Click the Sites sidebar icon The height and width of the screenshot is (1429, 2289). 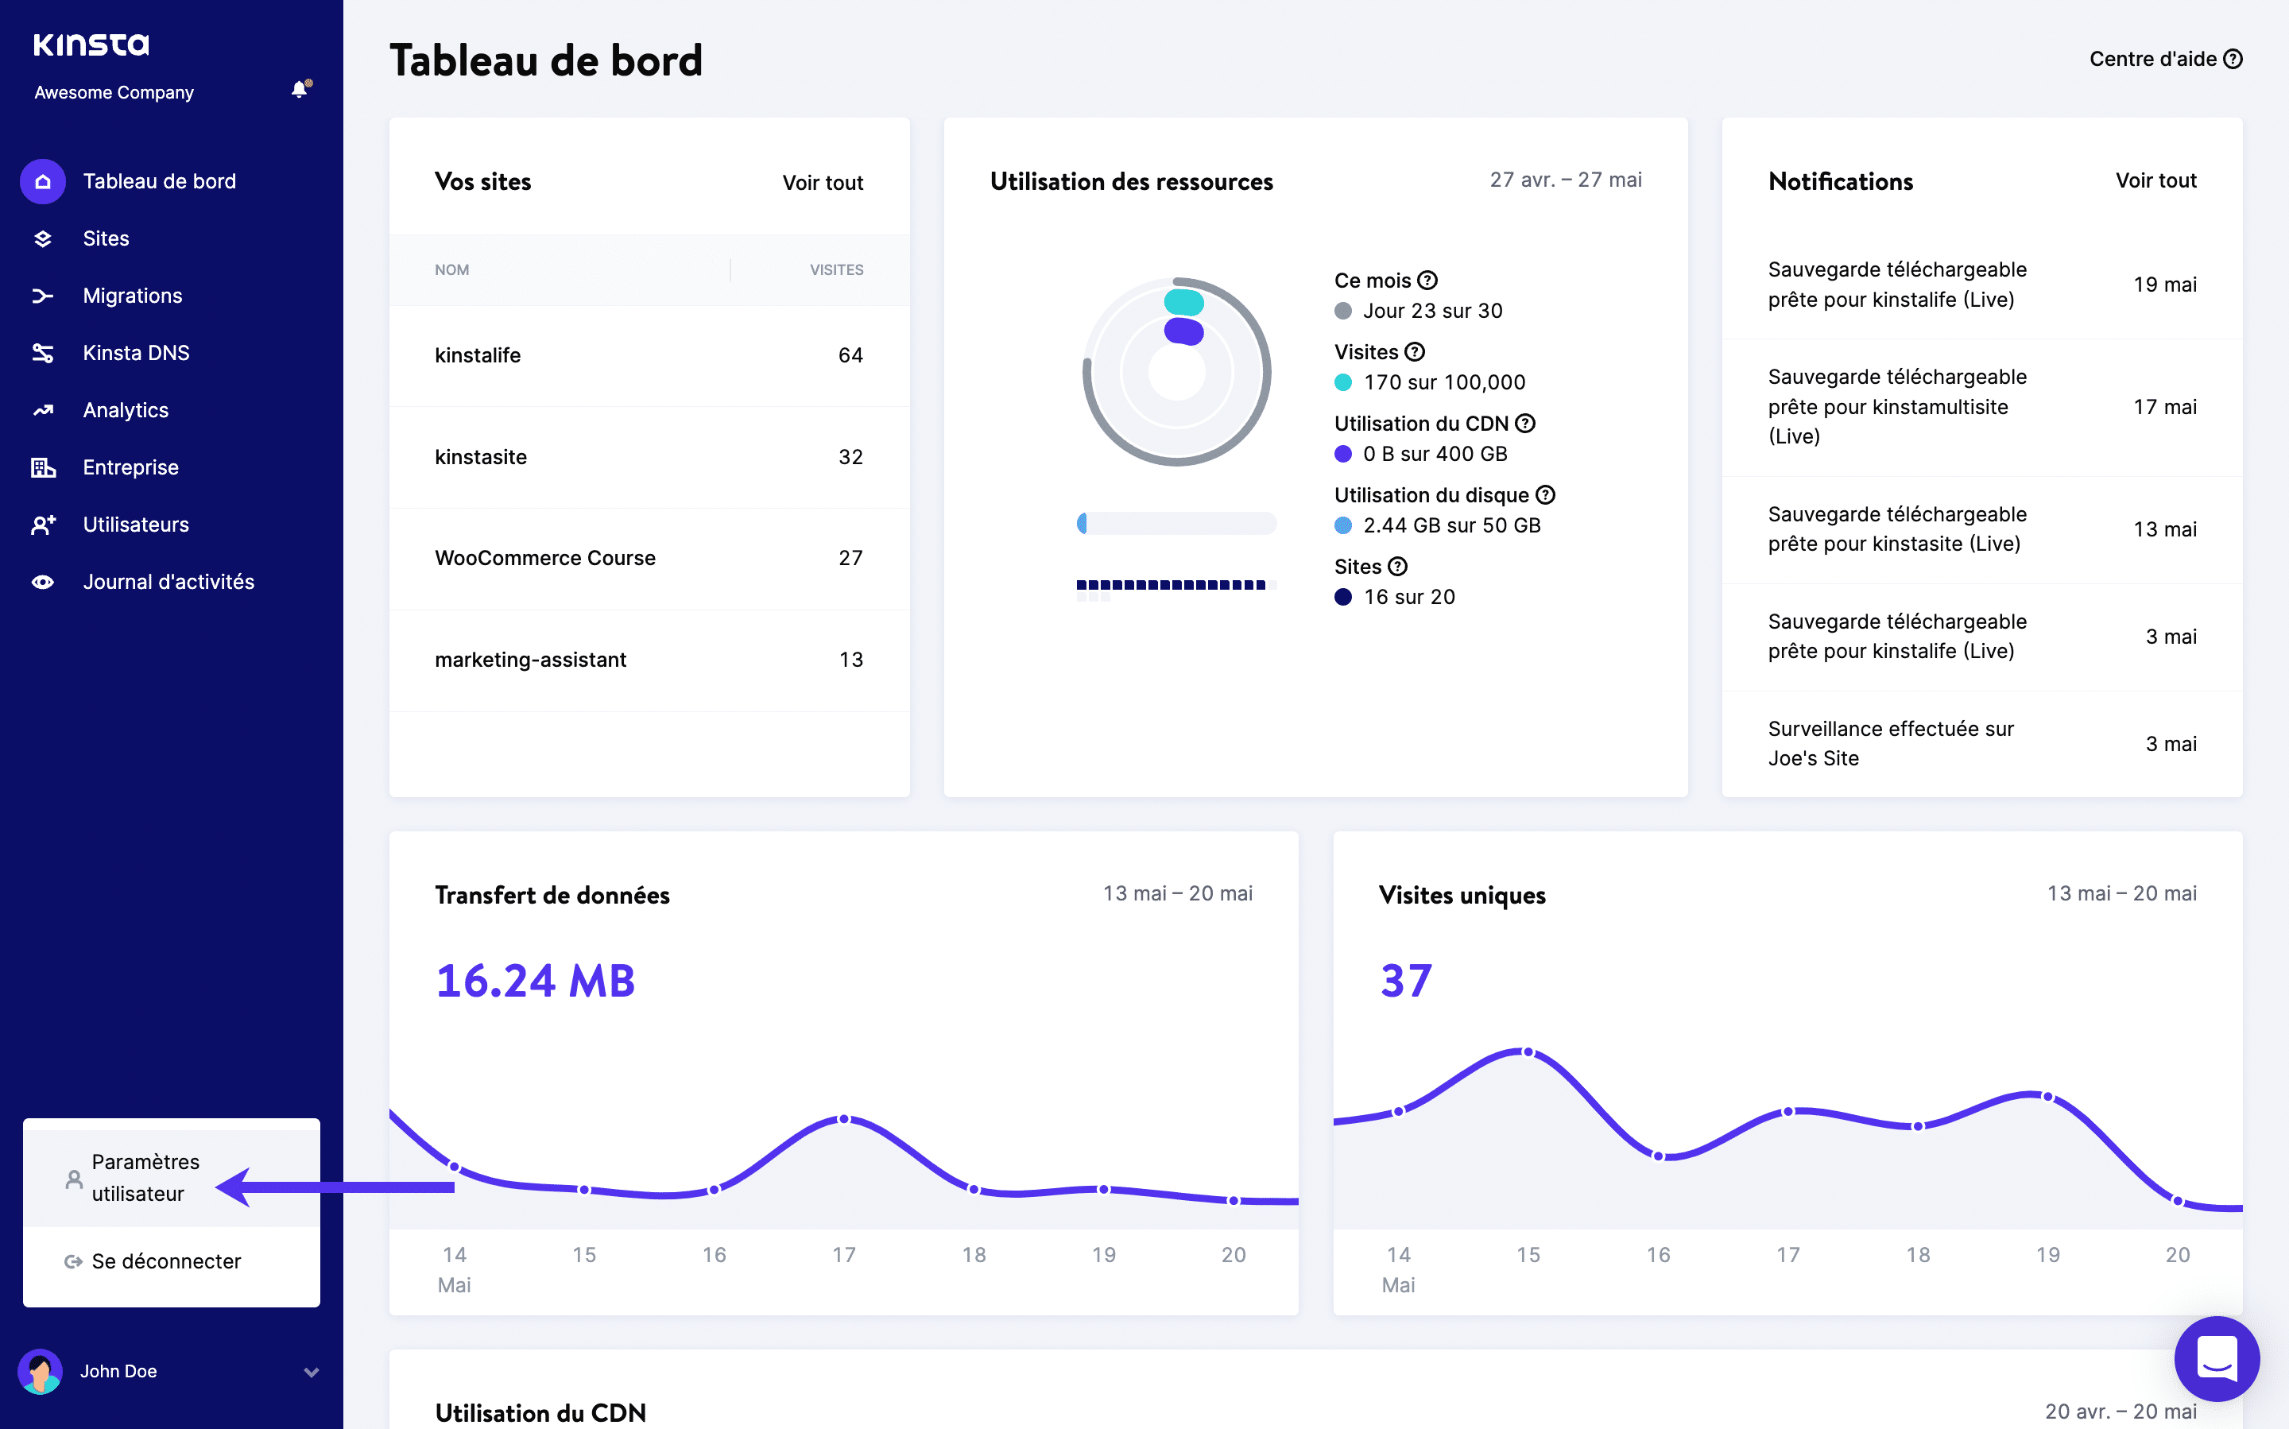coord(41,237)
